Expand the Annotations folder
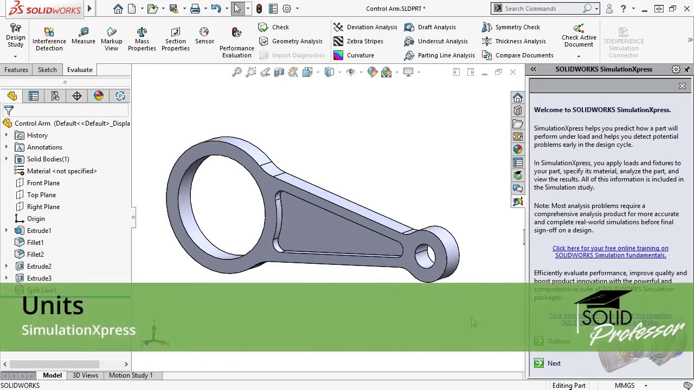Viewport: 694px width, 390px height. tap(7, 147)
